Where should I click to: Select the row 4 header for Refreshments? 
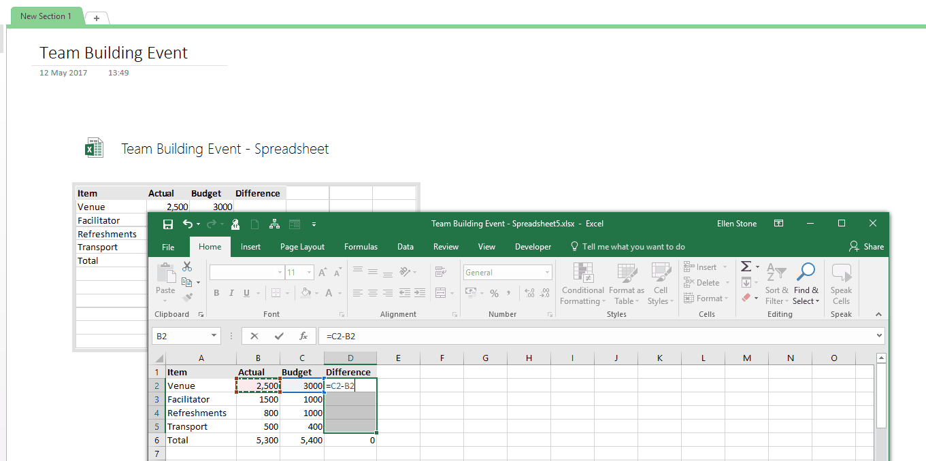click(156, 413)
